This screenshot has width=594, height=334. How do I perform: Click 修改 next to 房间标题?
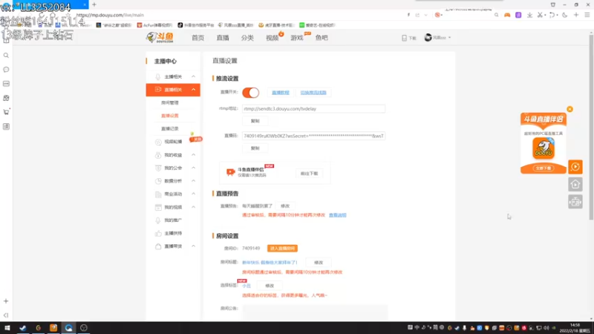[x=319, y=263]
